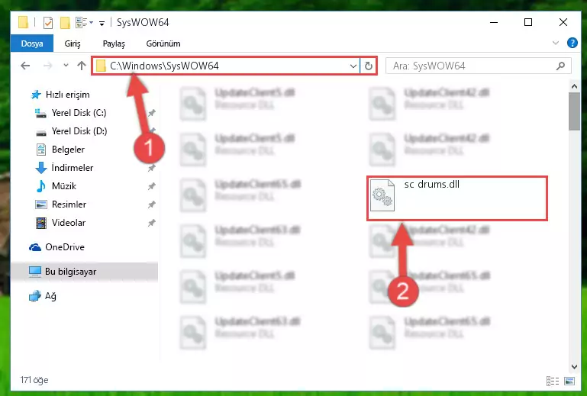The width and height of the screenshot is (587, 396).
Task: Select İndirmeler in the navigation pane
Action: click(x=73, y=168)
